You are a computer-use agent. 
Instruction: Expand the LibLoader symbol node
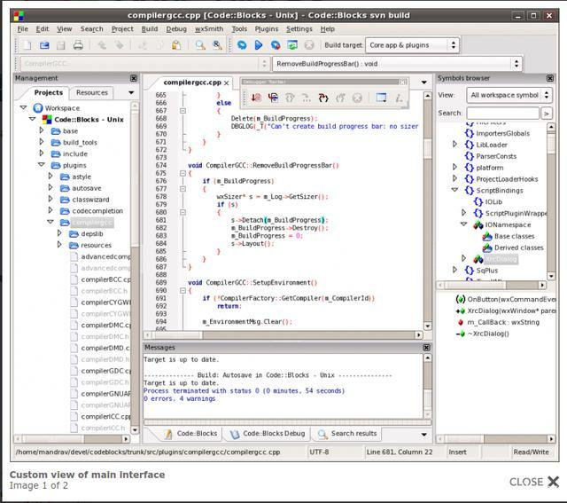click(x=454, y=145)
